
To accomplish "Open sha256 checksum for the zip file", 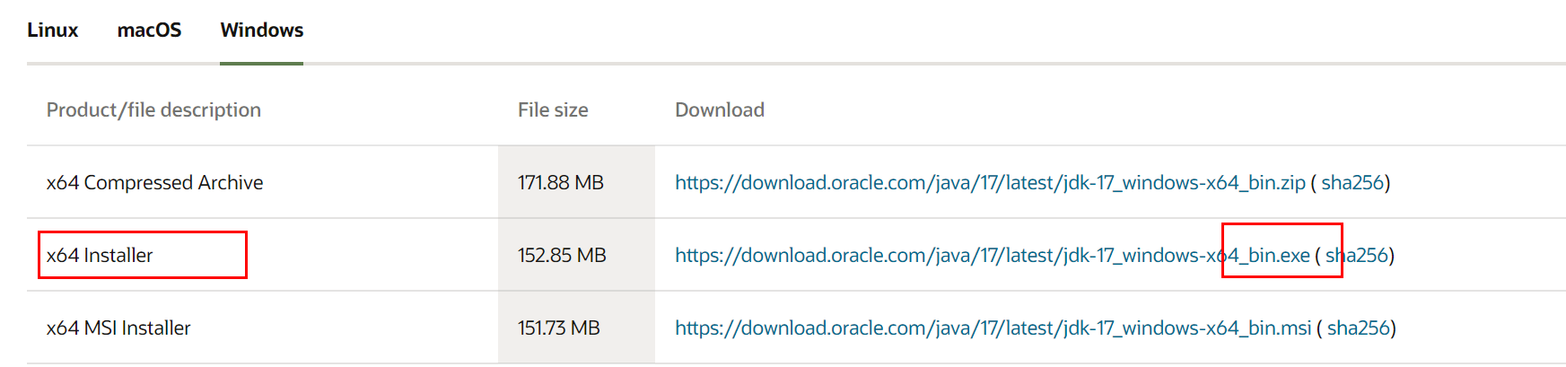I will click(1352, 183).
